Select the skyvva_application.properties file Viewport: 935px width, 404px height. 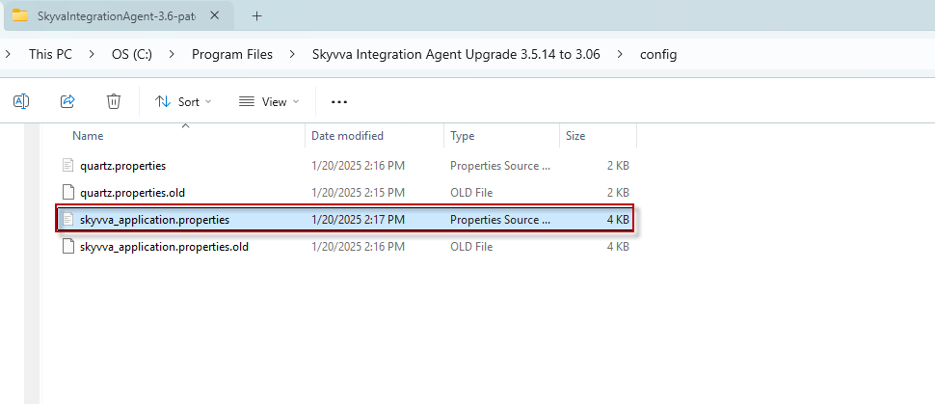pos(155,220)
